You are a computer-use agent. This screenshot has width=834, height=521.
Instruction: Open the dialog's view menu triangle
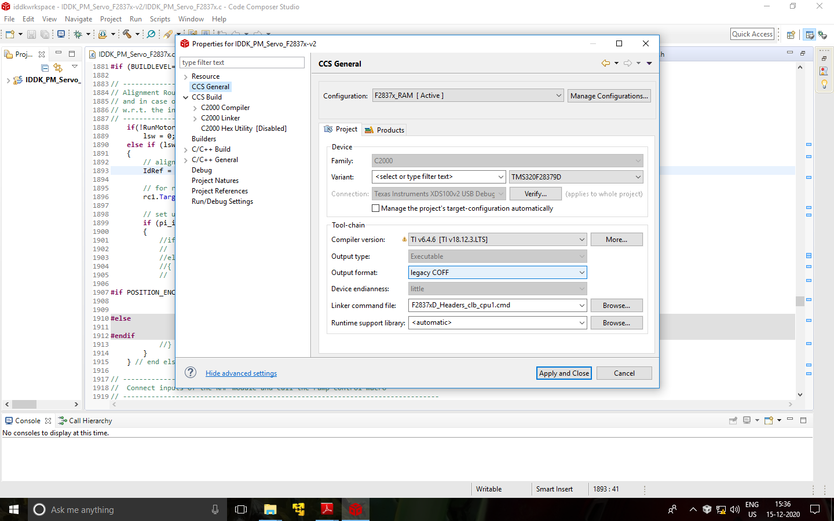click(649, 63)
